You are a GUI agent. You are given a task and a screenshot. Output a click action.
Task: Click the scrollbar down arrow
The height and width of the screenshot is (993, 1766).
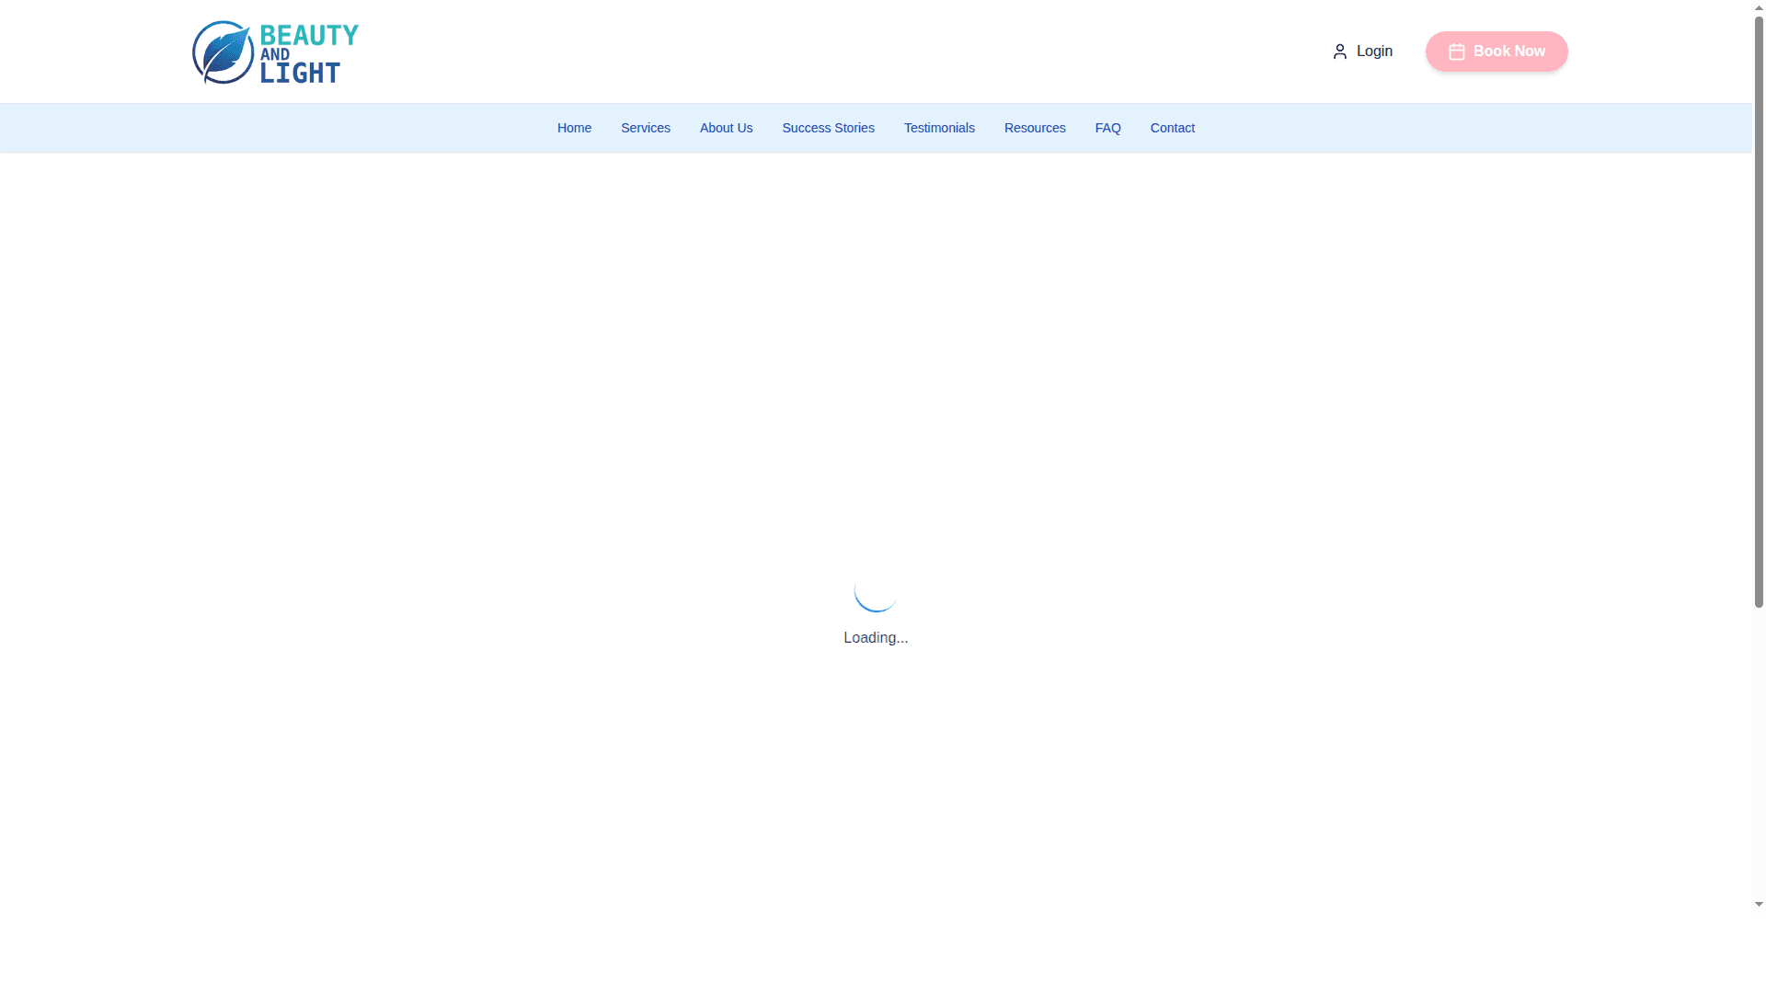[1759, 905]
